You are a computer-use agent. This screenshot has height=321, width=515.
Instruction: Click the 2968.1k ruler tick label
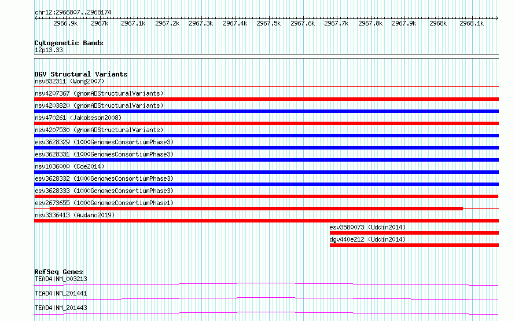[x=472, y=23]
